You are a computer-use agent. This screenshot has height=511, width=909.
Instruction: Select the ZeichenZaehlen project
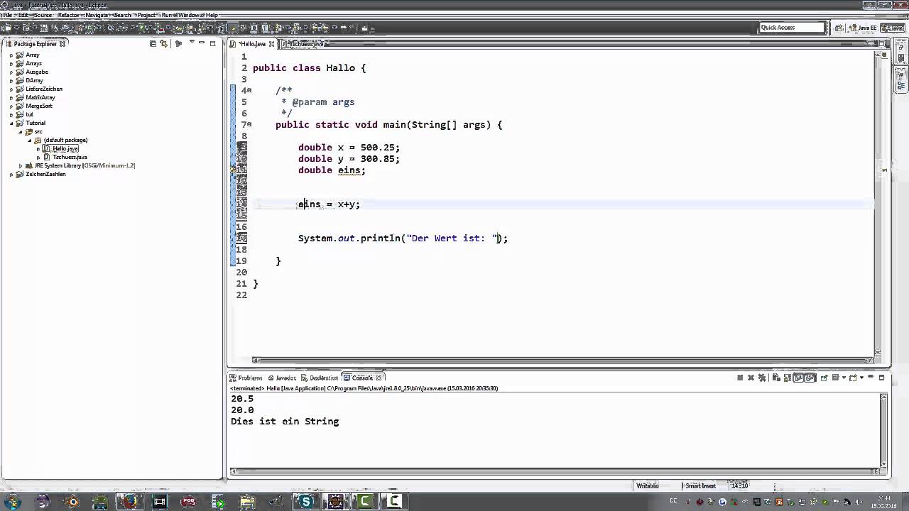tap(45, 174)
